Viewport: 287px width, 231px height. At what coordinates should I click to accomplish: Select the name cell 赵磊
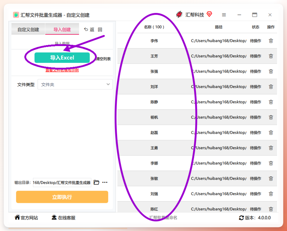[154, 133]
